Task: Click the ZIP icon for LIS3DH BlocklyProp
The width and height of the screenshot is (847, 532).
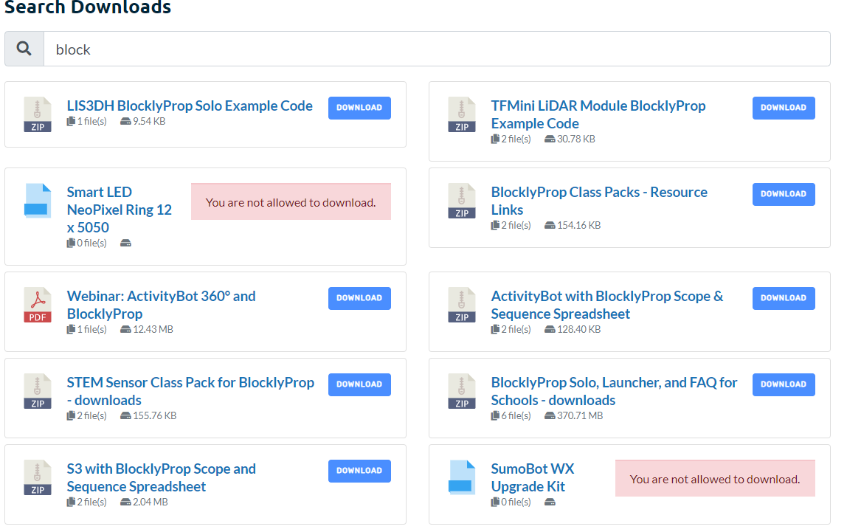Action: (38, 114)
